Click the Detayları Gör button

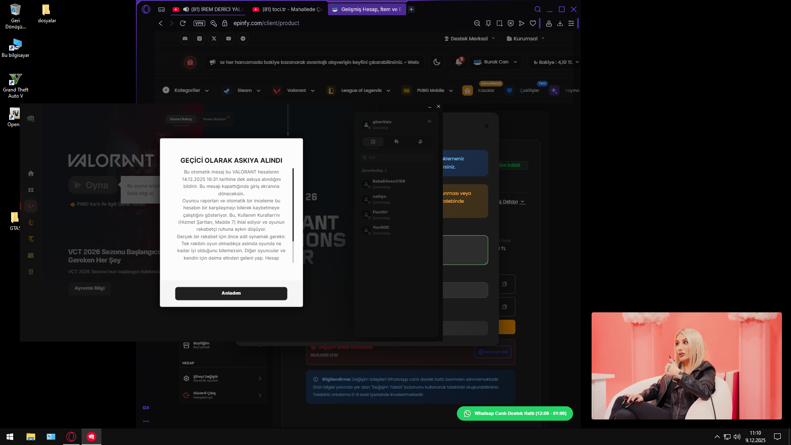point(493,352)
